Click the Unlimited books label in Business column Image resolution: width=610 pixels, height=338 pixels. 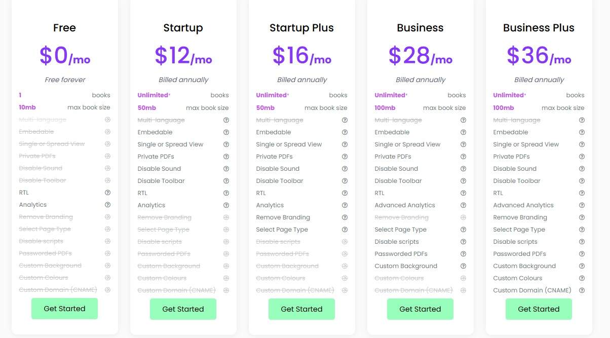(390, 95)
